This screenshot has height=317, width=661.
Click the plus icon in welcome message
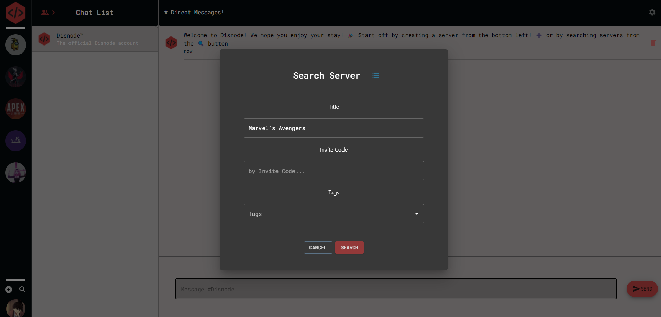tap(539, 35)
